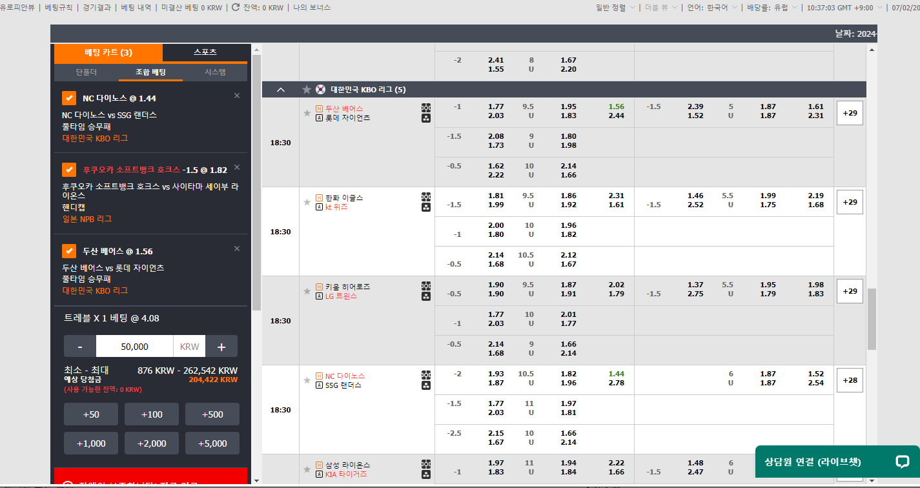Open 경기결과 in top menu
The height and width of the screenshot is (488, 920).
97,8
